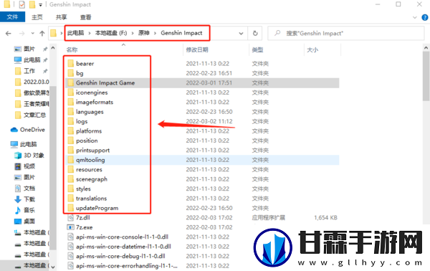Click 原神 breadcrumb in address bar
The height and width of the screenshot is (271, 430).
(x=144, y=33)
